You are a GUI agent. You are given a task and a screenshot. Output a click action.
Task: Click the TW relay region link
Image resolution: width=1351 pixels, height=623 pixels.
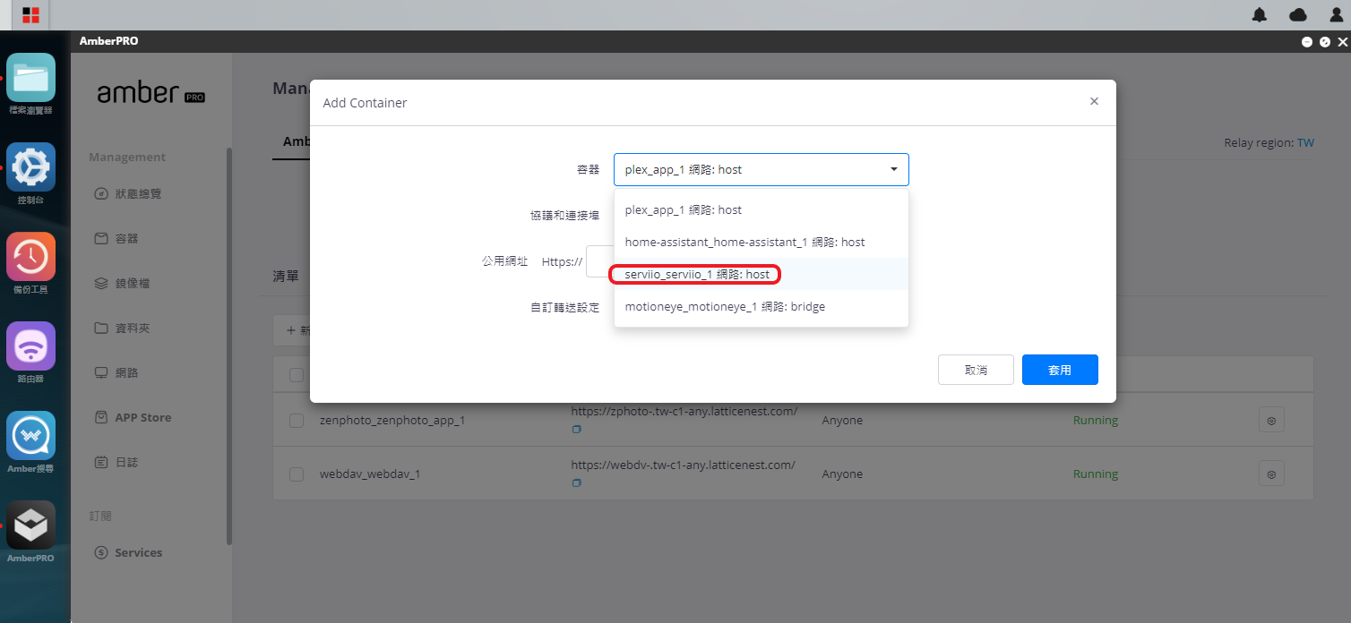pyautogui.click(x=1305, y=143)
